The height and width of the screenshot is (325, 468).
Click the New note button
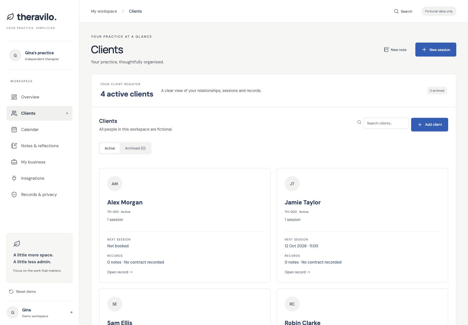pos(395,50)
